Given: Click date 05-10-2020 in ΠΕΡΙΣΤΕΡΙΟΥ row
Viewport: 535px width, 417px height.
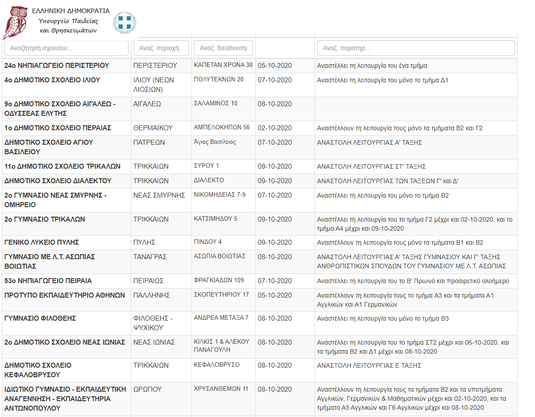Looking at the screenshot, I should (275, 66).
